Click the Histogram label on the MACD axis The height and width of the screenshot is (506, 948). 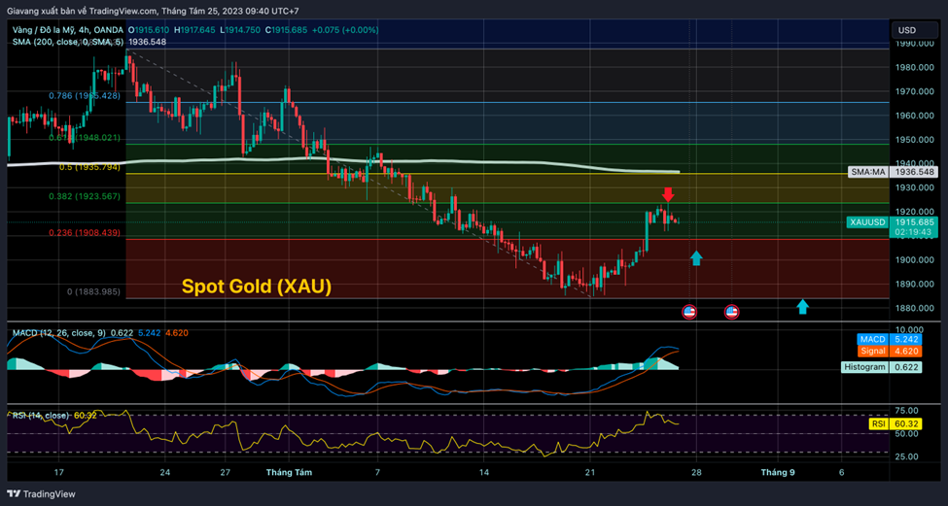point(863,367)
